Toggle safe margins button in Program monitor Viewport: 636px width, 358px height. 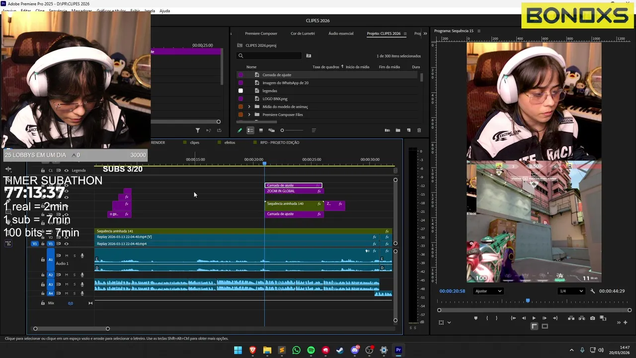[545, 326]
